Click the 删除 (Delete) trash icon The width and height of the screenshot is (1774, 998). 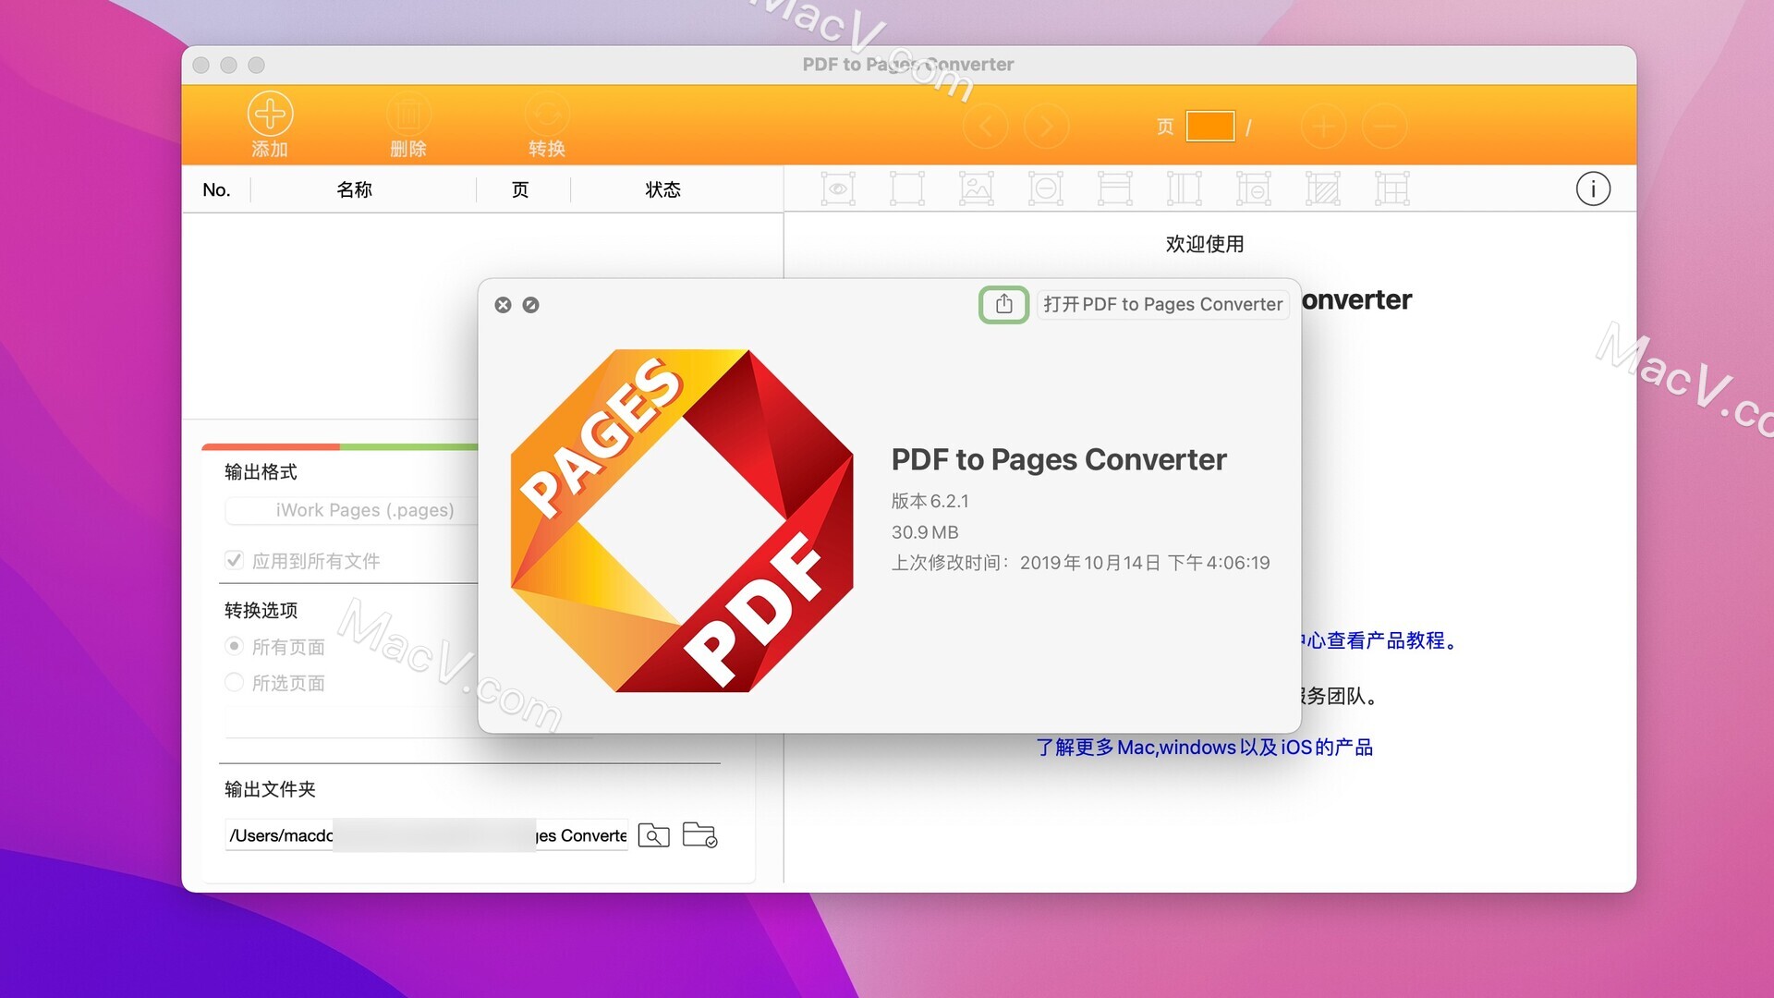[408, 114]
